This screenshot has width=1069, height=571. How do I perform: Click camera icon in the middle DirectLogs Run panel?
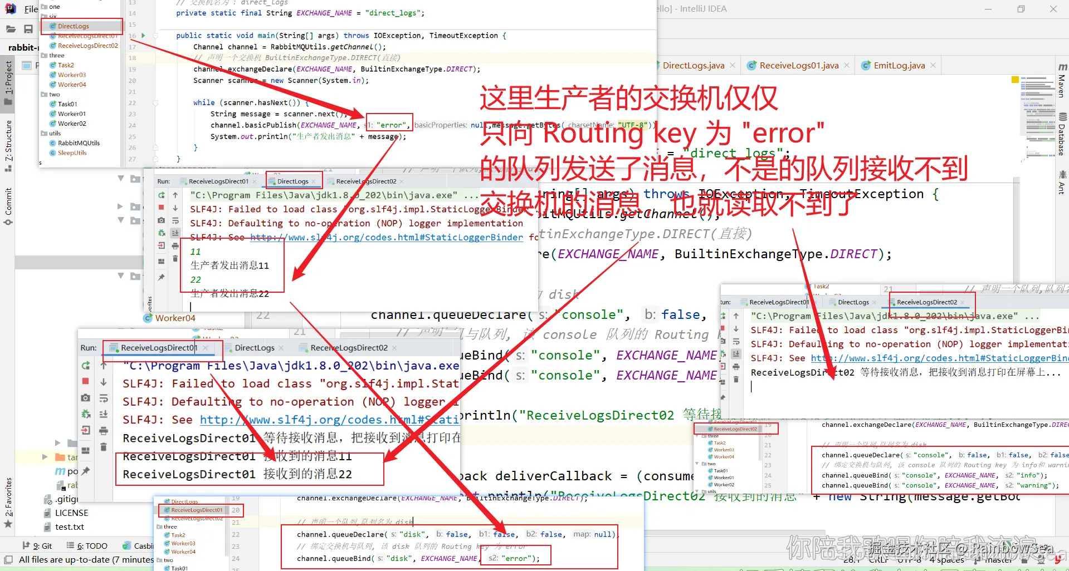pyautogui.click(x=162, y=220)
